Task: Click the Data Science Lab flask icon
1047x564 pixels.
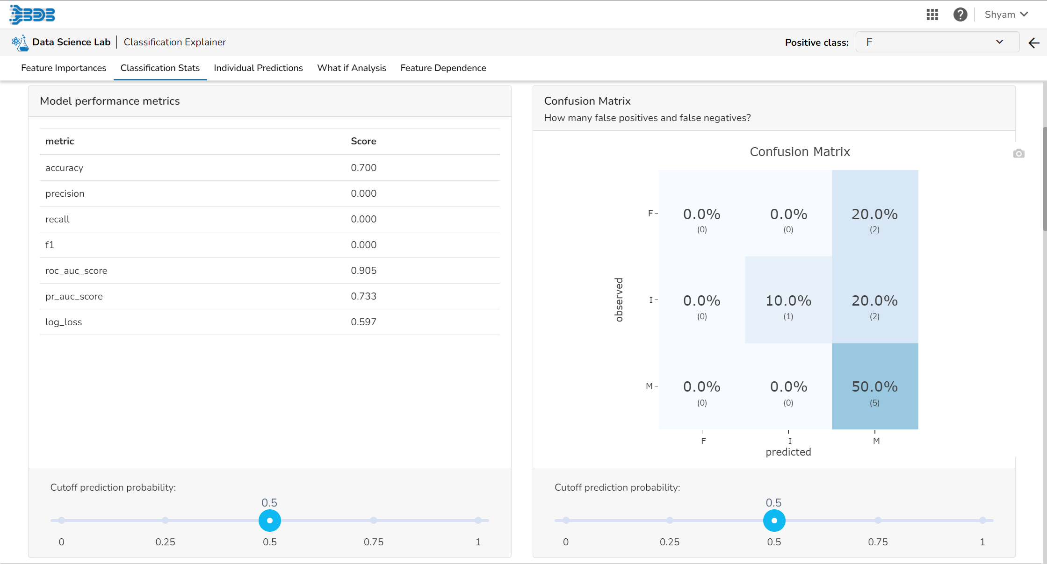Action: tap(20, 43)
